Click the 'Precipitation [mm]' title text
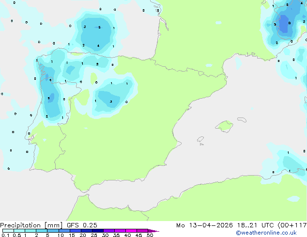This screenshot has height=237, width=307. click(x=31, y=225)
